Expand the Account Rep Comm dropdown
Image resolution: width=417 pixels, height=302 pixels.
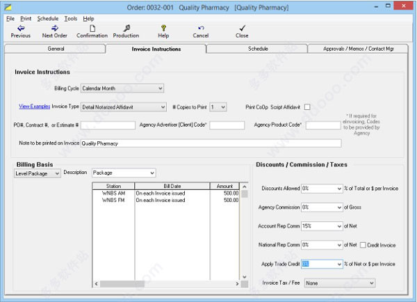click(322, 226)
